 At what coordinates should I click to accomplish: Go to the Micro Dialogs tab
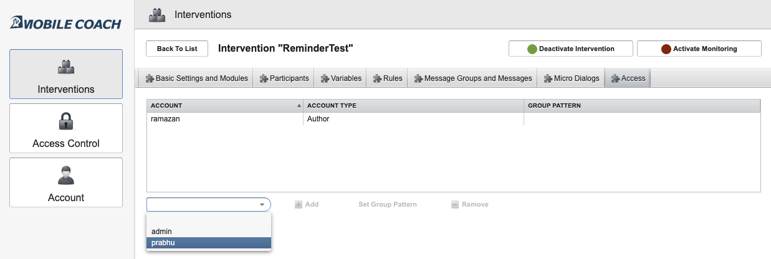pyautogui.click(x=572, y=78)
